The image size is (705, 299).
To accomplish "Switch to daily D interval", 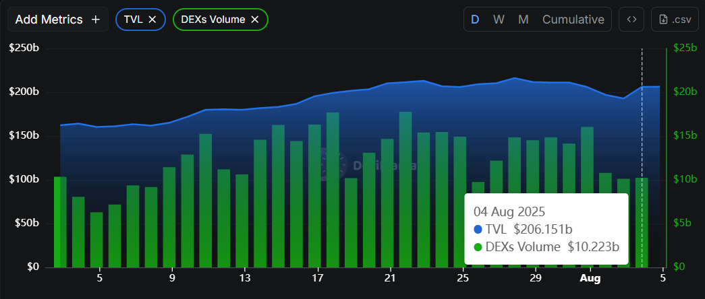I will pyautogui.click(x=474, y=20).
